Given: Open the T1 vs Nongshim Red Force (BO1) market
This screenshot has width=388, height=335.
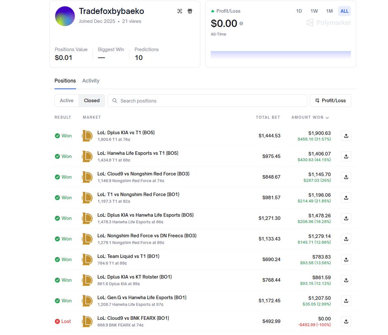Looking at the screenshot, I should click(138, 194).
